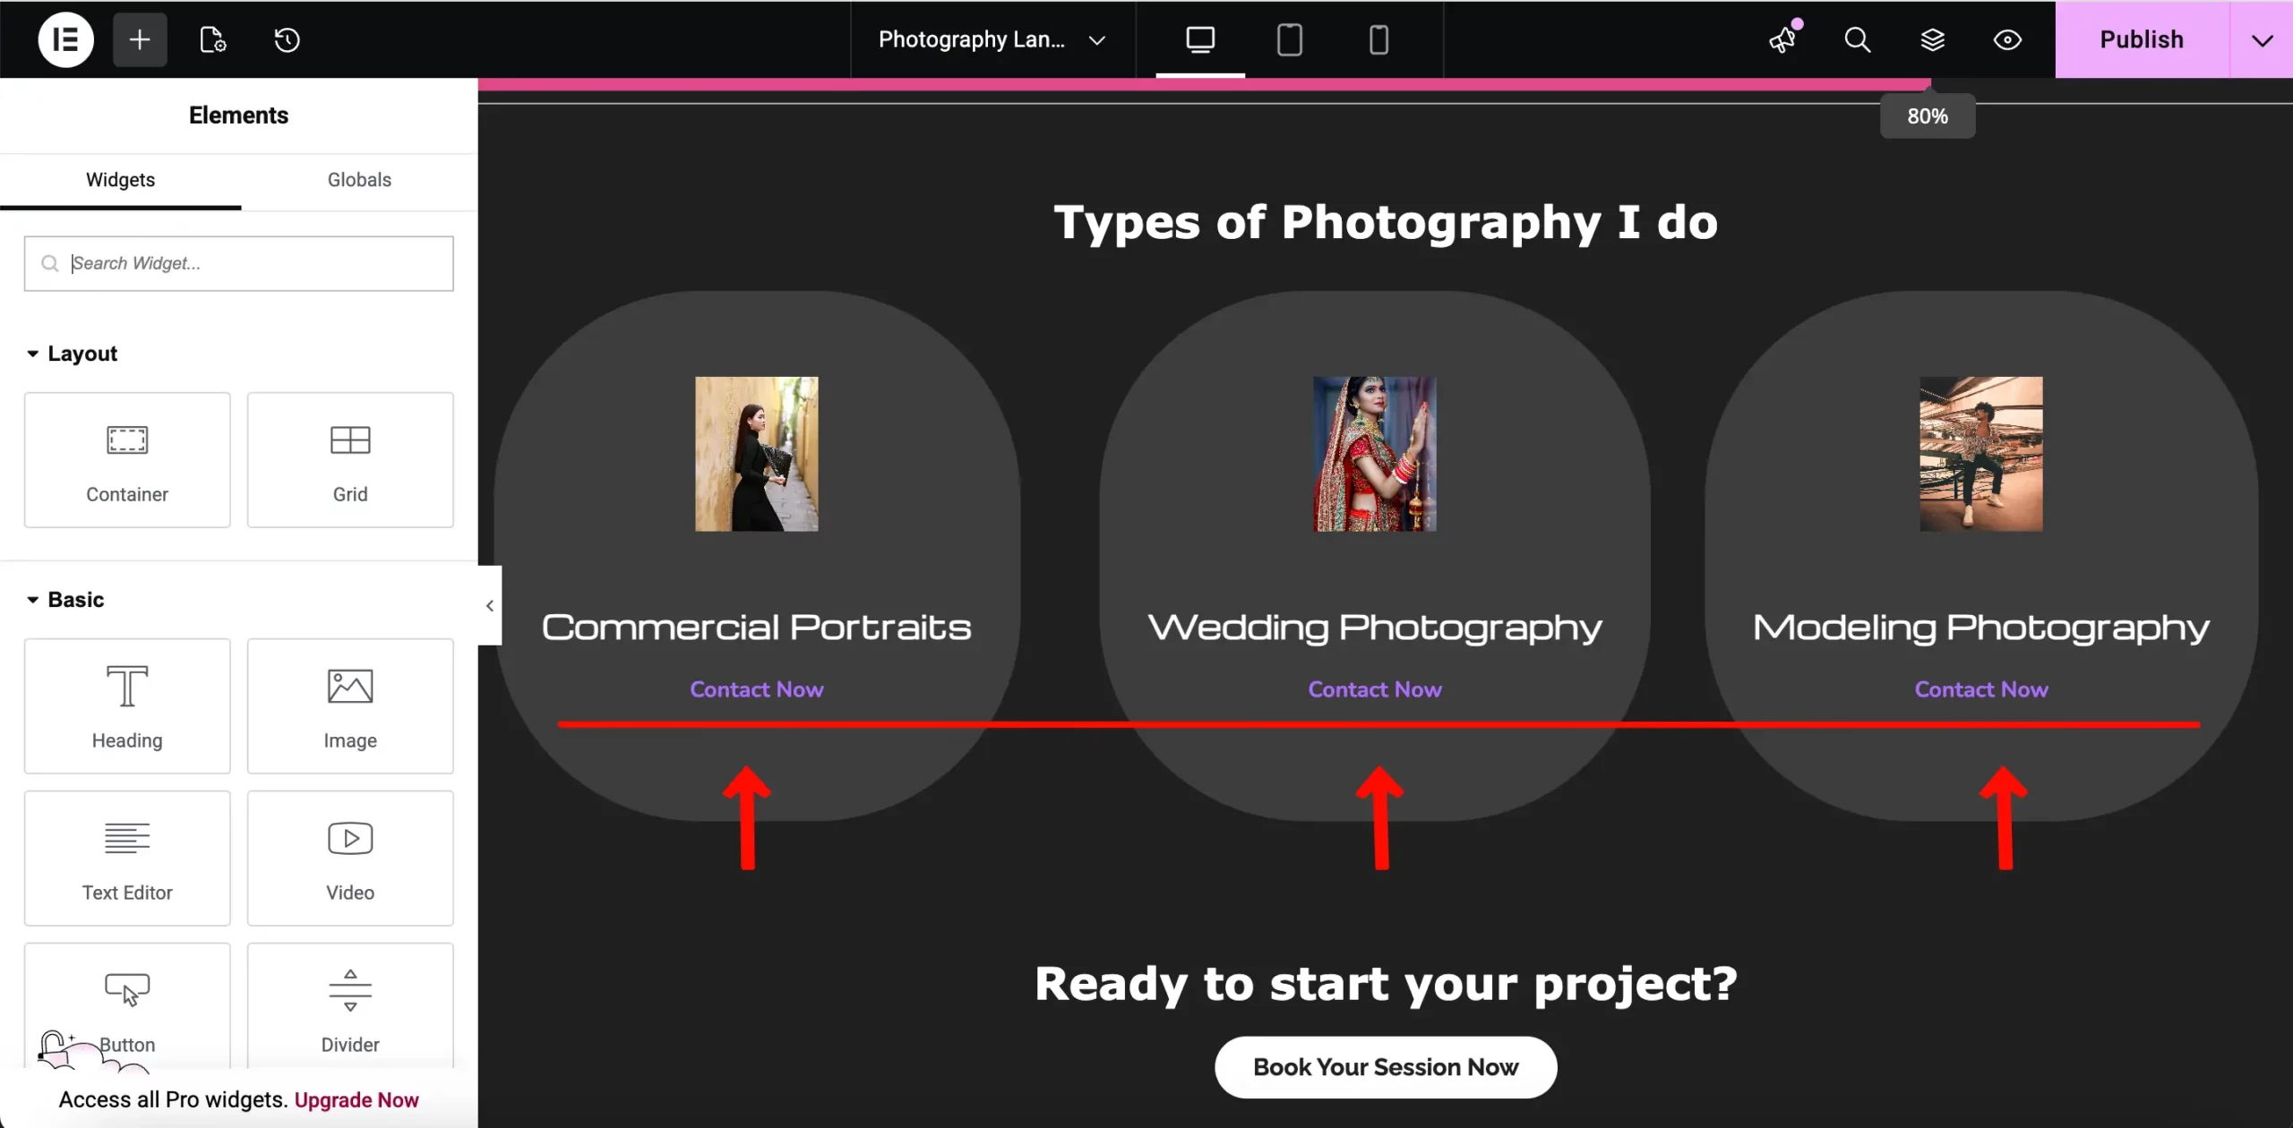The height and width of the screenshot is (1128, 2293).
Task: Open the page settings icon
Action: [211, 39]
